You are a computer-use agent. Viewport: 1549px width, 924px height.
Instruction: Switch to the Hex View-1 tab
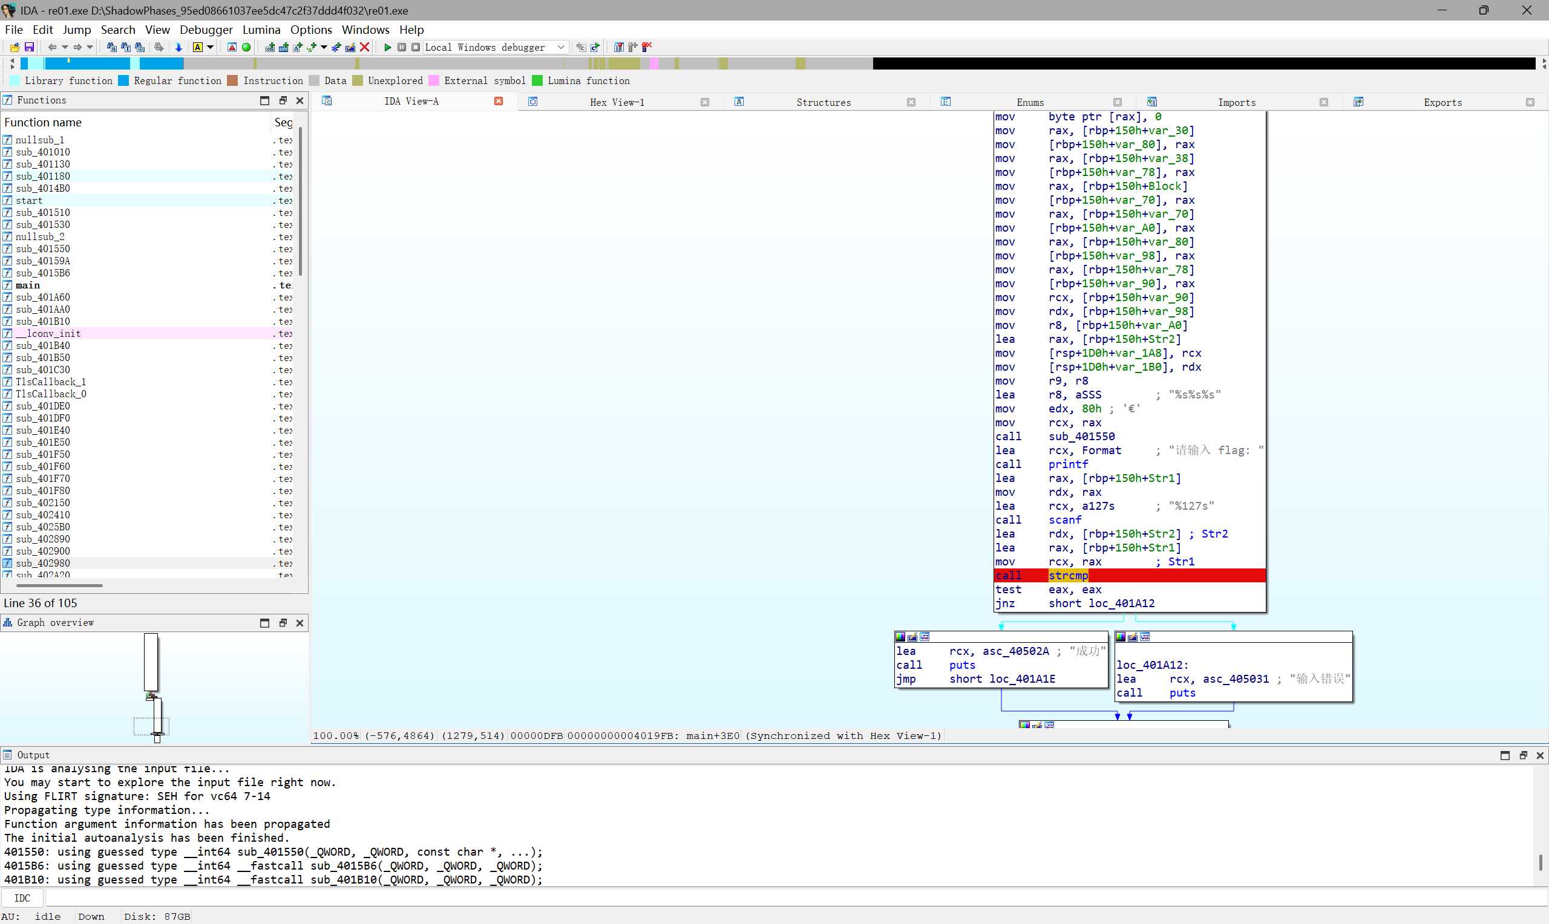(x=617, y=102)
